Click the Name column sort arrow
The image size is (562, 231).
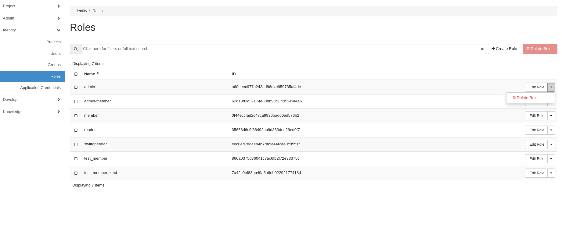(x=98, y=73)
